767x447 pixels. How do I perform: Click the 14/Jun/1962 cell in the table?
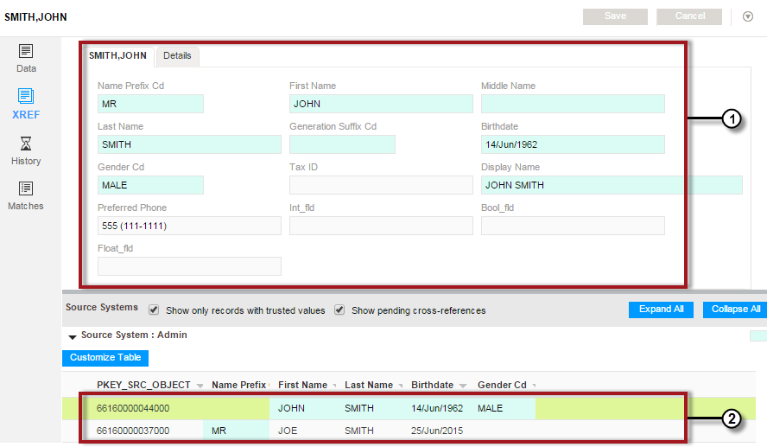pyautogui.click(x=437, y=408)
